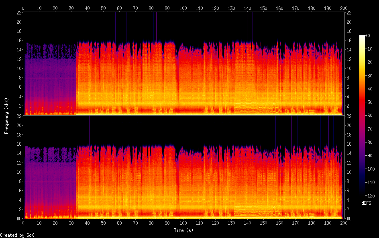Click the upper channel's left-axis 16 kHz label
Viewport: 379px width, 238px height.
18,41
